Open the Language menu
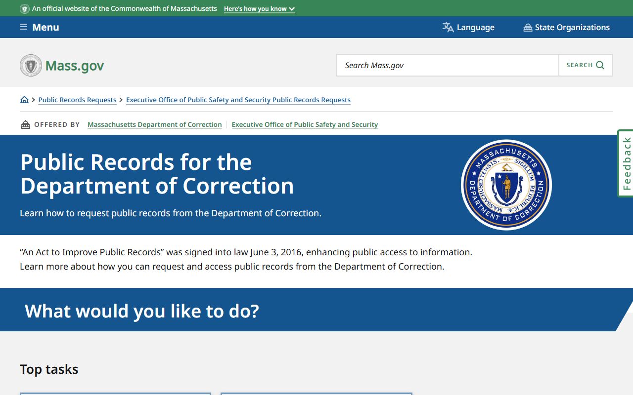Screen dimensions: 633x395 point(468,27)
